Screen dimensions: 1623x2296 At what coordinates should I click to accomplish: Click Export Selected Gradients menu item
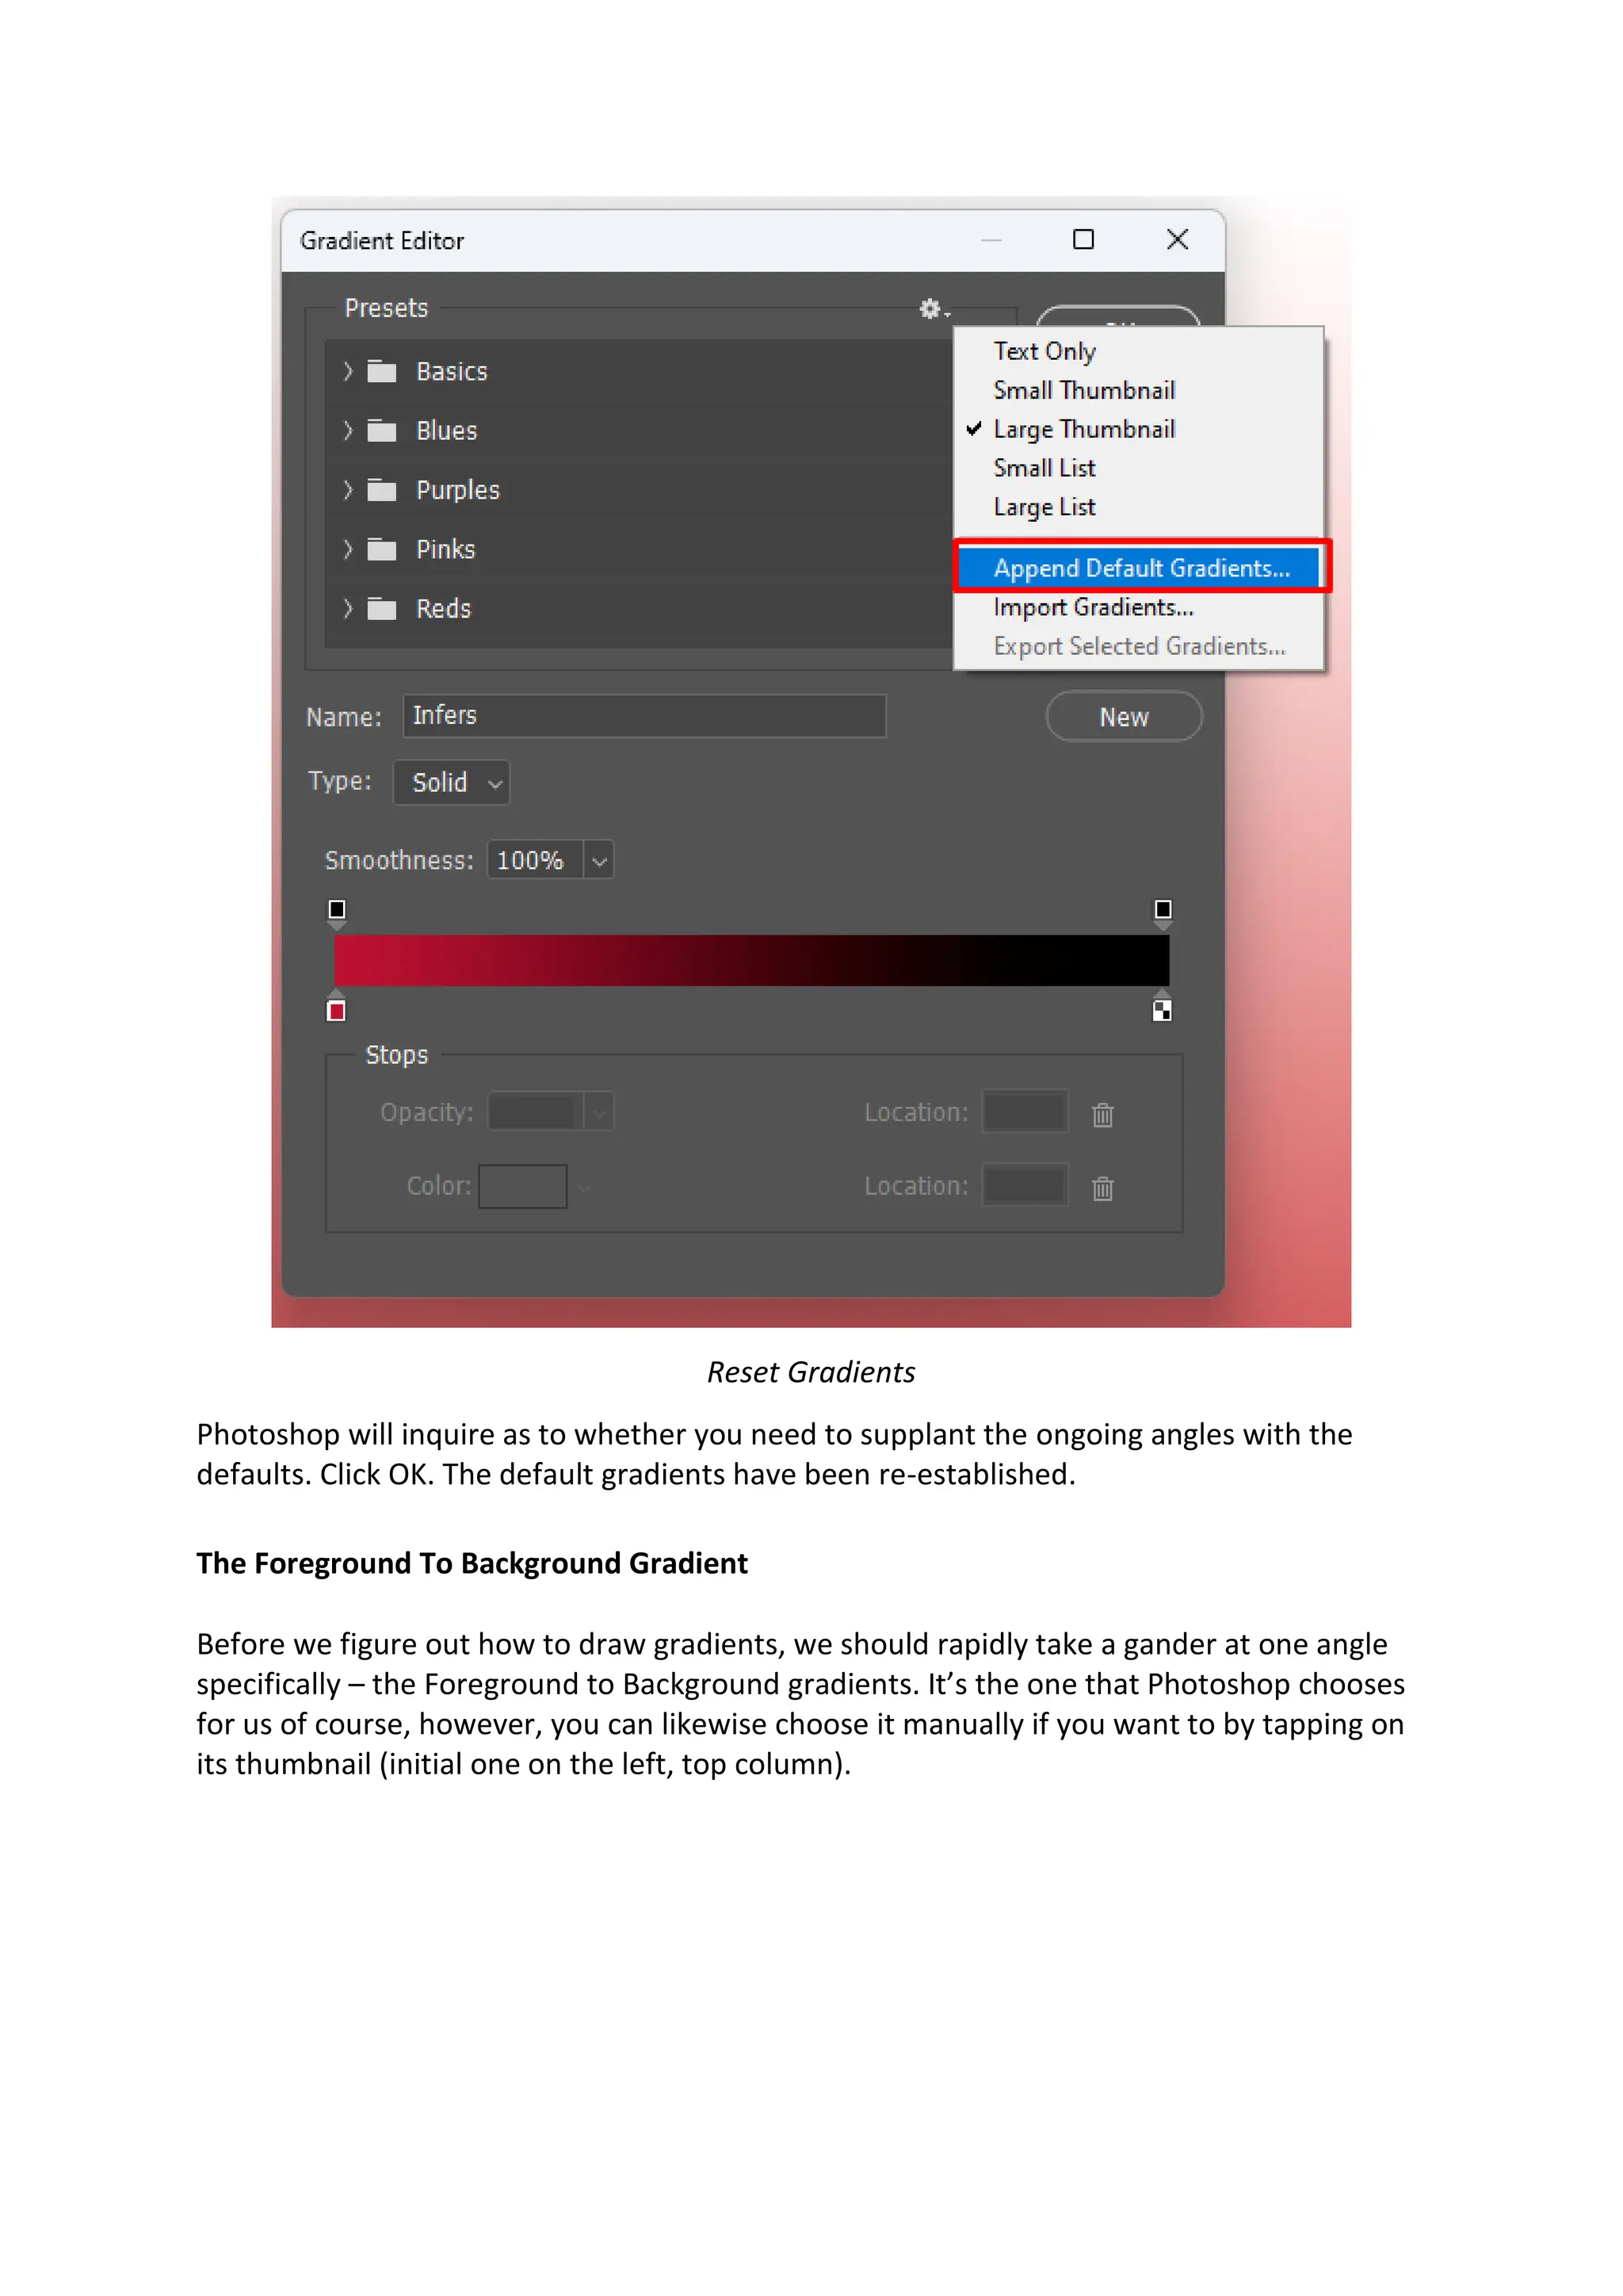point(1140,647)
